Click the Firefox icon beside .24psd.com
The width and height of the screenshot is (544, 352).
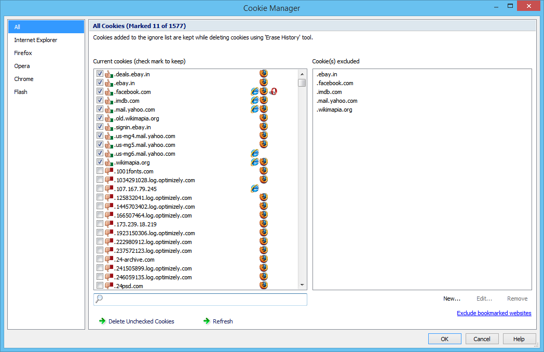pyautogui.click(x=263, y=285)
